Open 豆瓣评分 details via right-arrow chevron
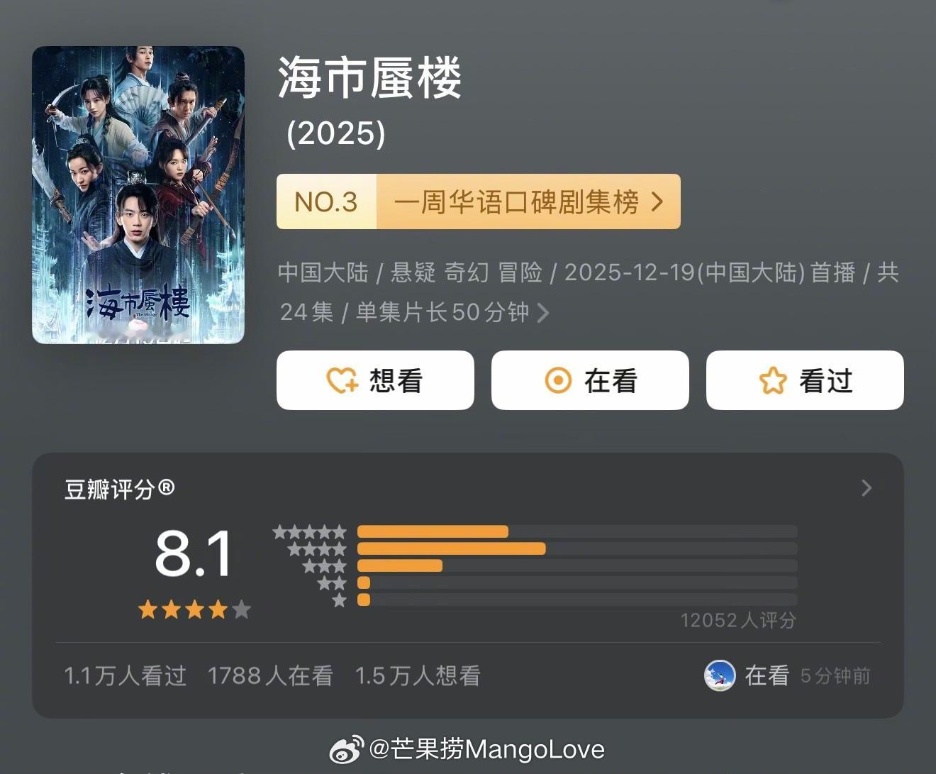The width and height of the screenshot is (936, 774). click(866, 488)
